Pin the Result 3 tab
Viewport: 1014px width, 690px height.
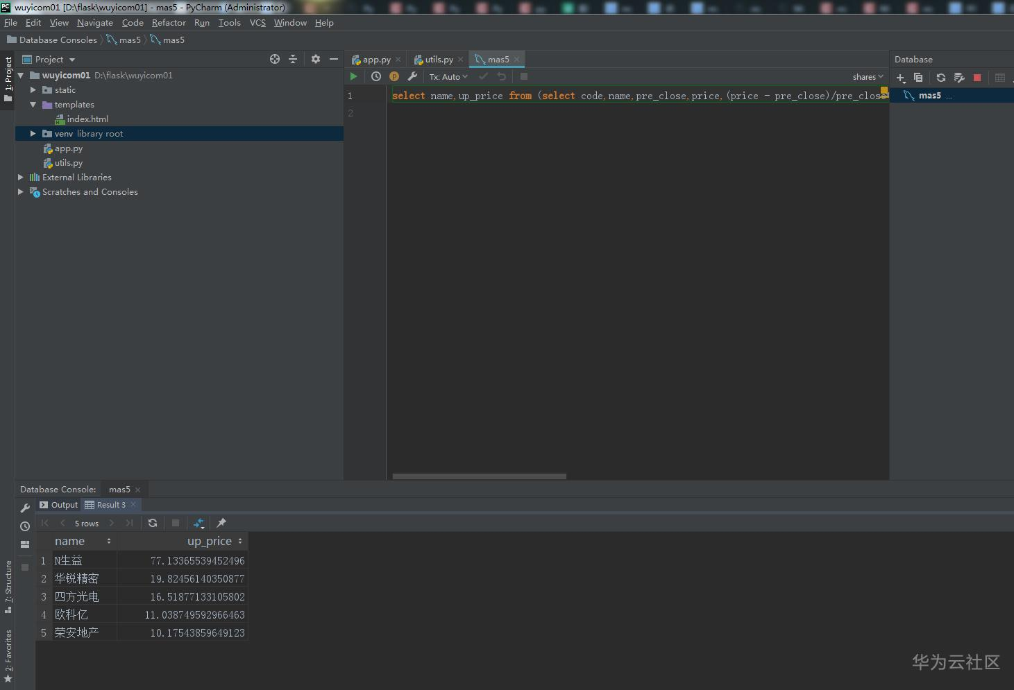(x=221, y=523)
